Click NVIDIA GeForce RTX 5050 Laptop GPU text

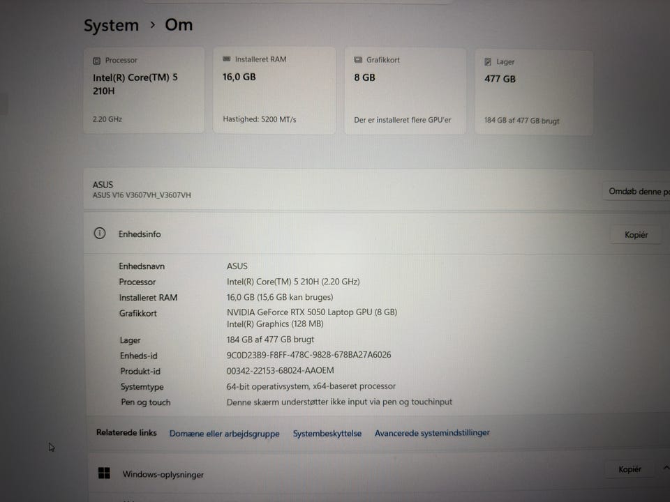(312, 312)
